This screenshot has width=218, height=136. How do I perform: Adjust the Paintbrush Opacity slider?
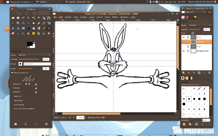(x=30, y=59)
